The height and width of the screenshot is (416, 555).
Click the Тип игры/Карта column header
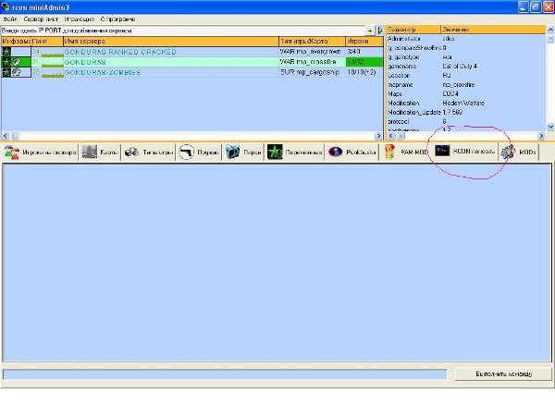313,42
